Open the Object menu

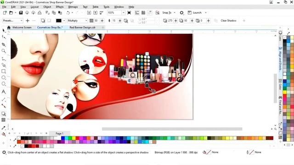(47, 7)
